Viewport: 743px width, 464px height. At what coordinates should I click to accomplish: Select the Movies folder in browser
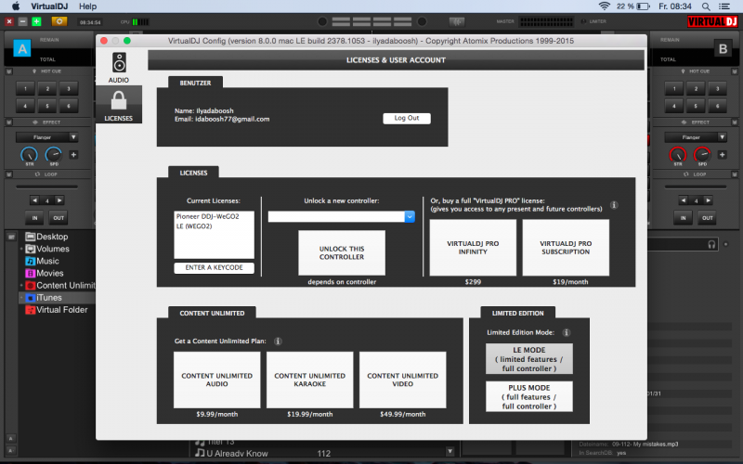pos(44,273)
